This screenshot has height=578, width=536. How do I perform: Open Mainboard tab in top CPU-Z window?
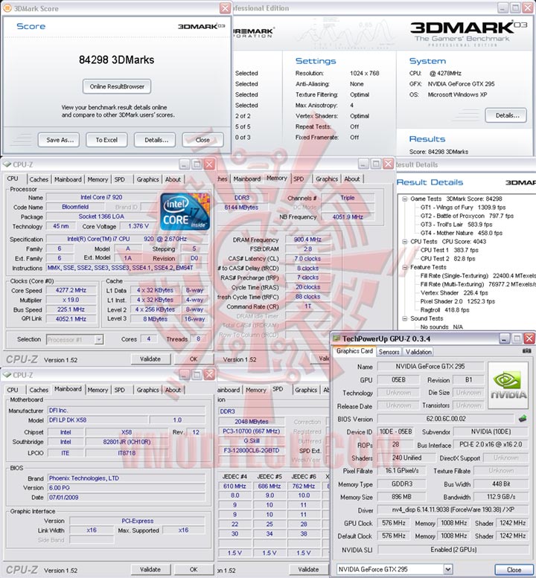[68, 179]
